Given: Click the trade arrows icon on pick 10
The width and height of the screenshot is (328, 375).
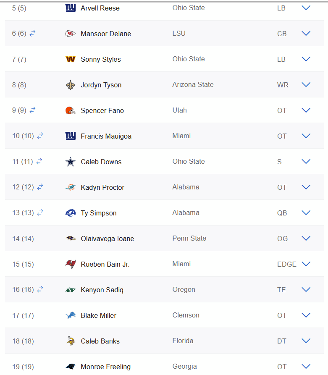Looking at the screenshot, I should tap(40, 136).
